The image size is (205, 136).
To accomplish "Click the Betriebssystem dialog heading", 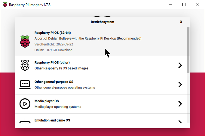I will 102,22.
